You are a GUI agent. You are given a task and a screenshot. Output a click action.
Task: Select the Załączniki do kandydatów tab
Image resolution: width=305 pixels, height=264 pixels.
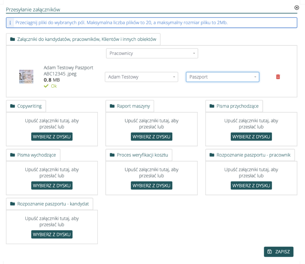coord(83,39)
